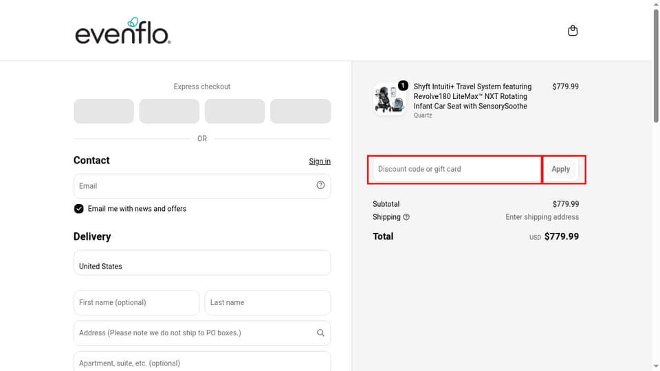Uncheck Email me with news and offers

coord(78,209)
